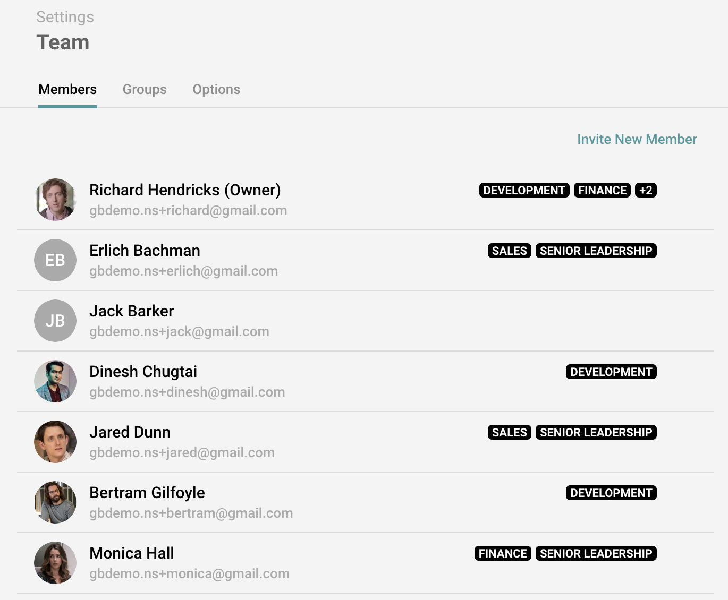Switch to the Groups tab

tap(145, 89)
